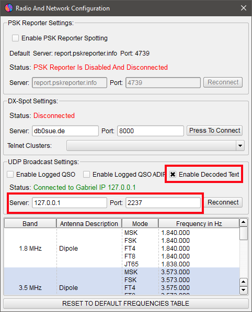Viewport: 252px width, 312px height.
Task: Click the lower scroll-up arrow button beside table
Action: [244, 282]
